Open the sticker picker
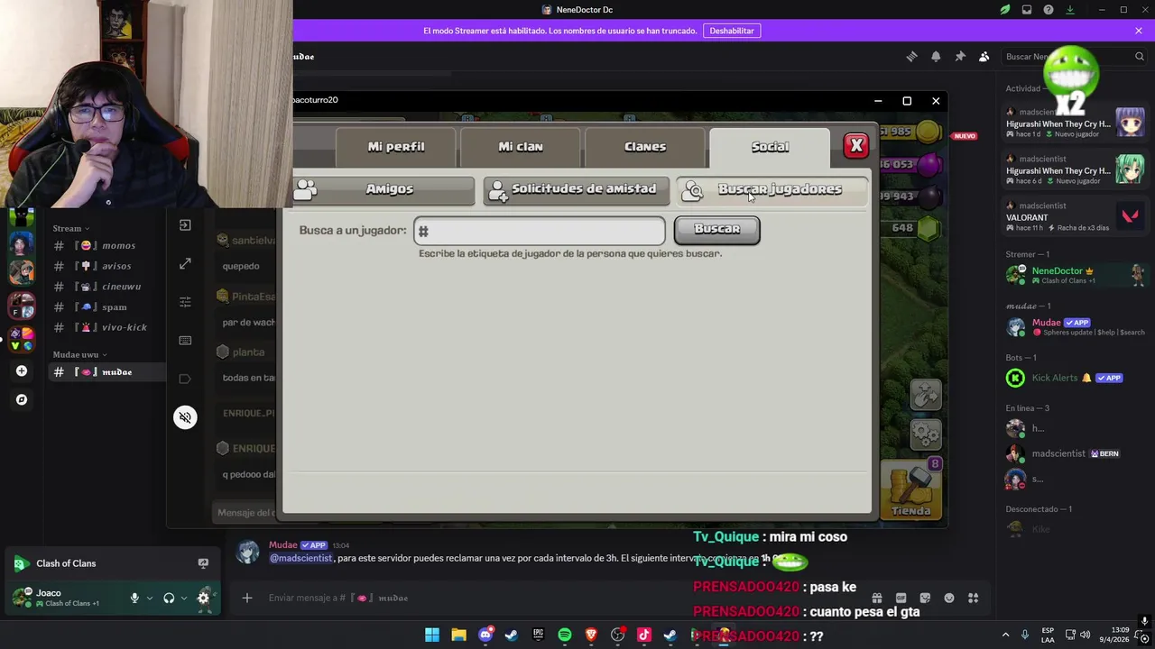Viewport: 1155px width, 649px height. point(925,598)
